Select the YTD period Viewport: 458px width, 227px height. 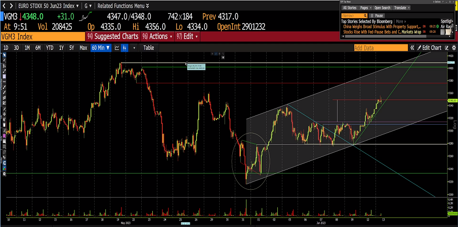click(50, 48)
